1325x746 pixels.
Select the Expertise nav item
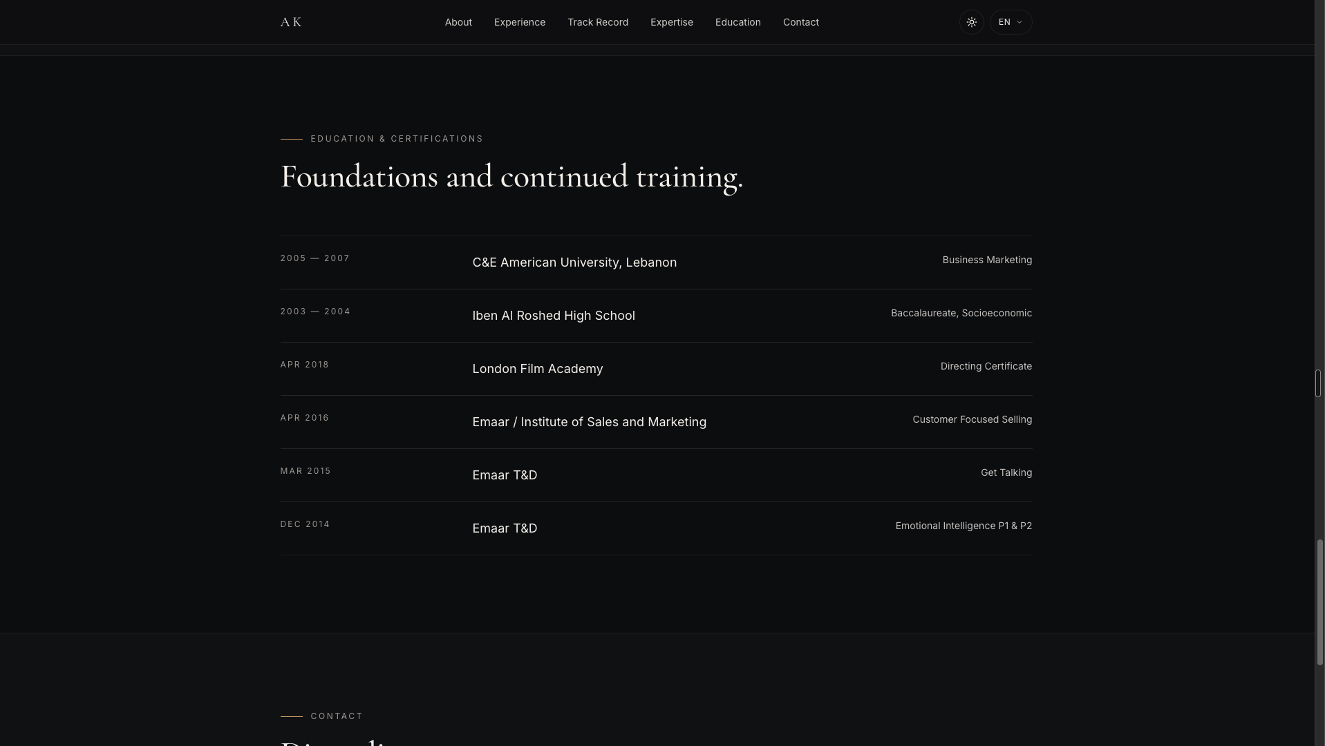[x=672, y=22]
